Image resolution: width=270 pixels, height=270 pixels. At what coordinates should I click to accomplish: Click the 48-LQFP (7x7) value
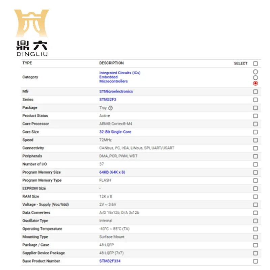pos(111,253)
